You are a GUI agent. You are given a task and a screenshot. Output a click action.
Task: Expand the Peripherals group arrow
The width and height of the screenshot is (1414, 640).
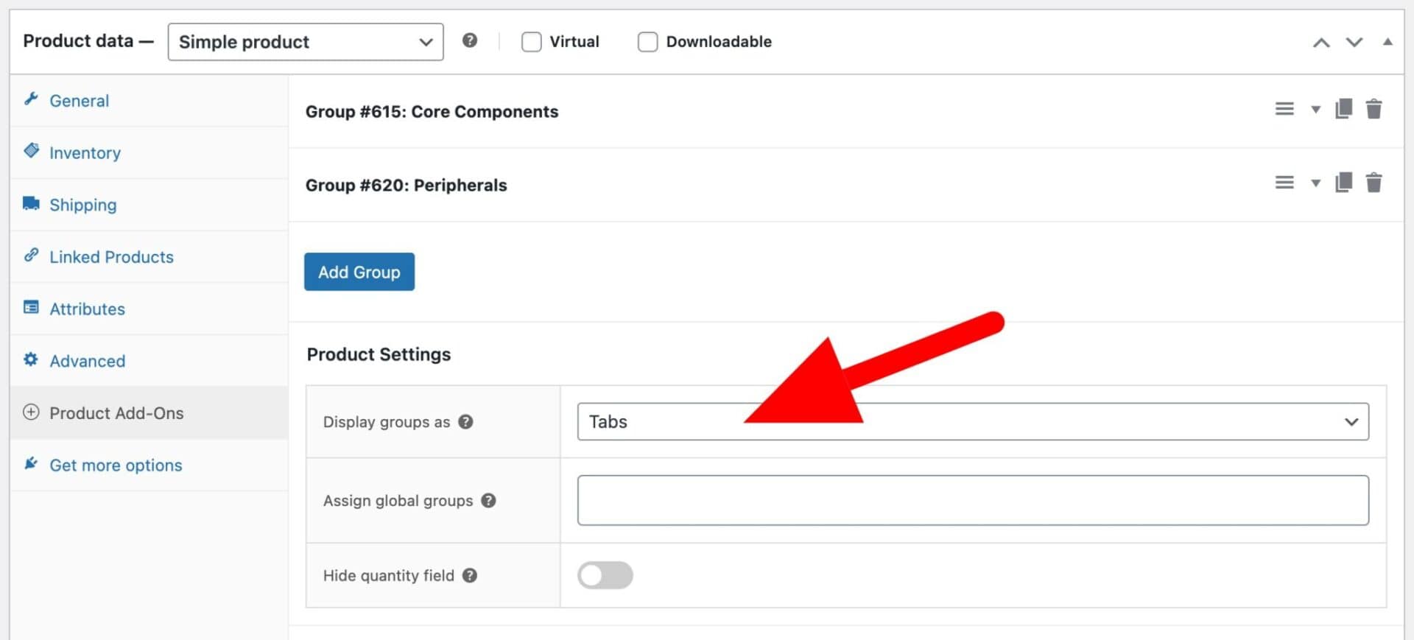tap(1315, 183)
